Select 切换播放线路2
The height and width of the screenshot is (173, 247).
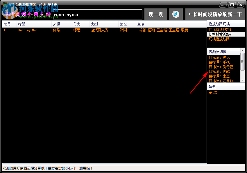click(226, 34)
